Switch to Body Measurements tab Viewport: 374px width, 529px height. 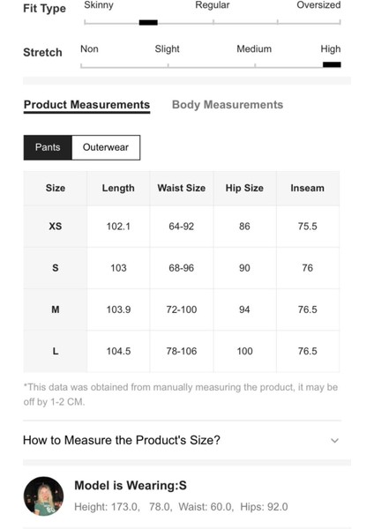pyautogui.click(x=228, y=105)
